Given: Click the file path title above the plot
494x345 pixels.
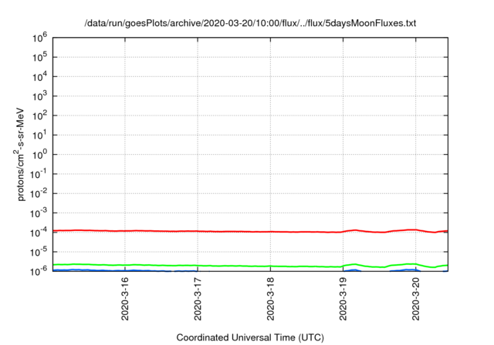Looking at the screenshot, I should [x=250, y=23].
